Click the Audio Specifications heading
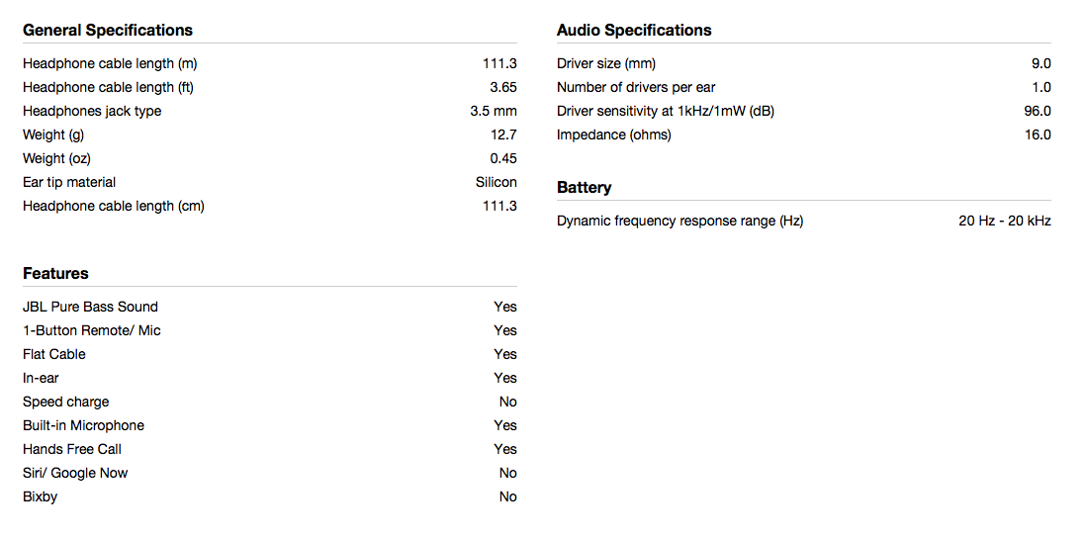 tap(634, 31)
